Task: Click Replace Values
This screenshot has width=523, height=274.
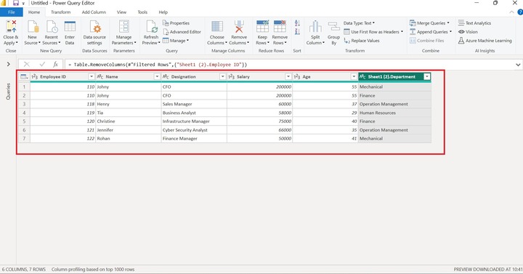Action: 362,41
